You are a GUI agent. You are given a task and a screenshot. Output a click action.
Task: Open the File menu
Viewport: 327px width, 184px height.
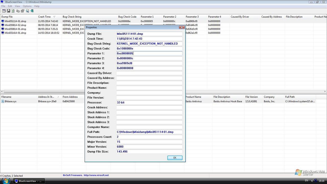[3, 6]
